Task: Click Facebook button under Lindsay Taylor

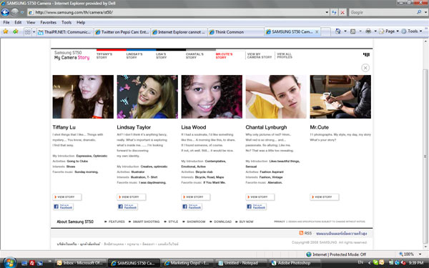Action: [x=127, y=207]
